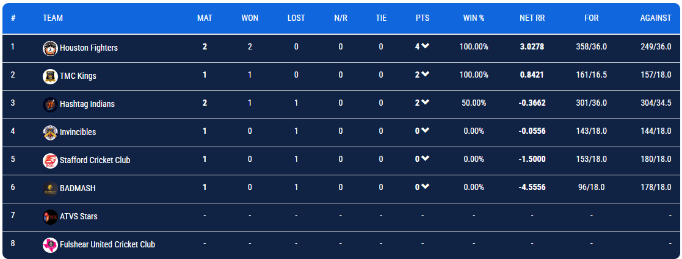This screenshot has width=682, height=259.
Task: Click the Hashtag Indians team logo
Action: [50, 104]
